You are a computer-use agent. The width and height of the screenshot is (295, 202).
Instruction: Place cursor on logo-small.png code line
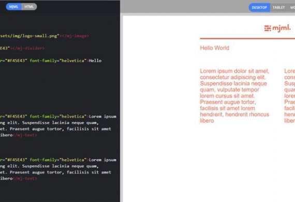click(x=45, y=36)
